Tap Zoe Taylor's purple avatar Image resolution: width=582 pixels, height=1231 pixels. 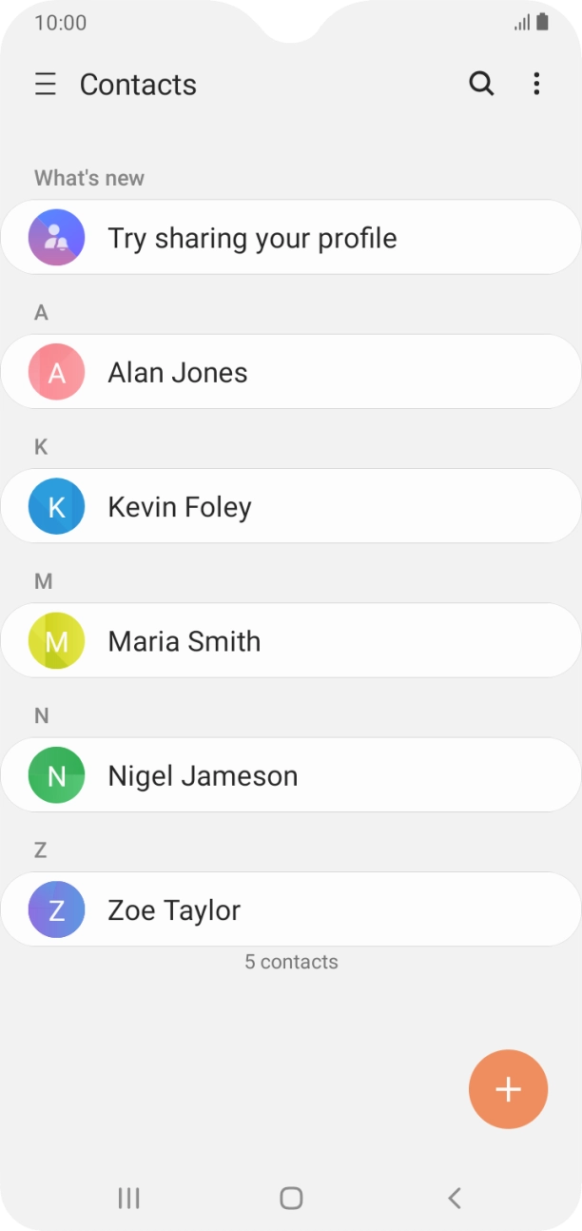coord(54,909)
